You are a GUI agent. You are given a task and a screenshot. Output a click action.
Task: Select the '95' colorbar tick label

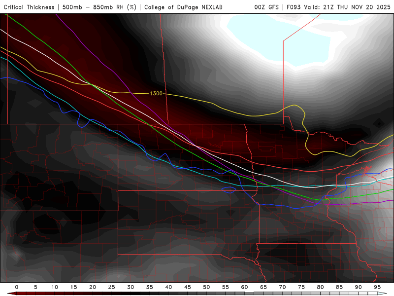click(377, 287)
